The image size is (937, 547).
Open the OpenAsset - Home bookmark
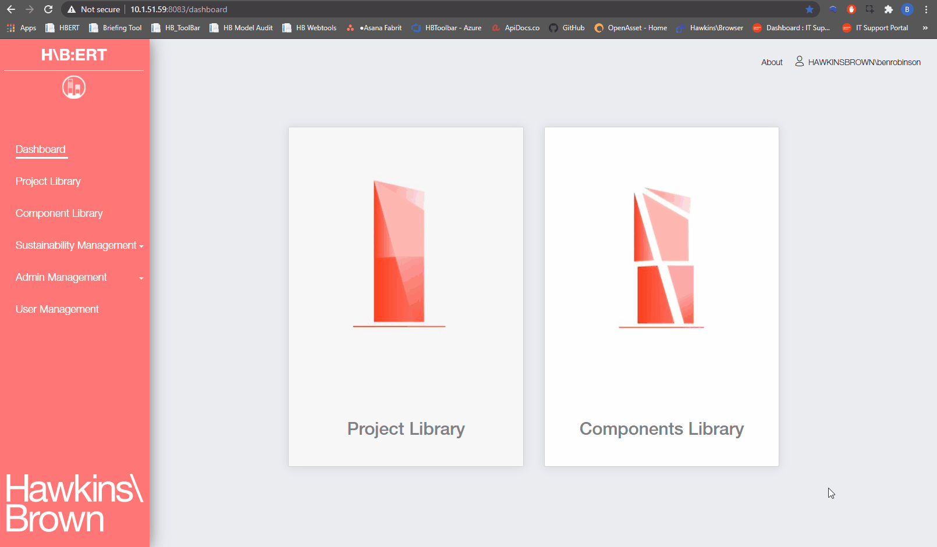631,28
